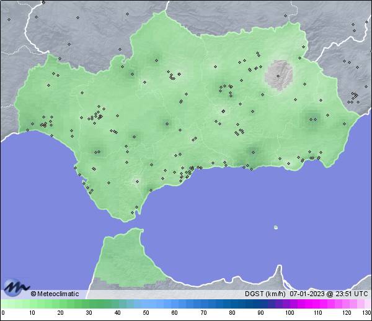Click the scale label 40
372x321 pixels.
[x=117, y=313]
